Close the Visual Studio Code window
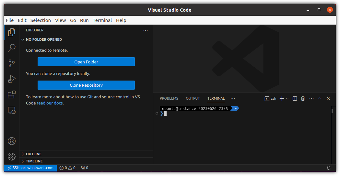The height and width of the screenshot is (176, 340). click(330, 10)
